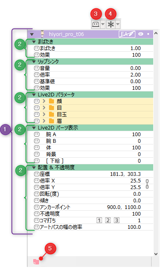Collapse the リップシンク group
Screen dimensions: 164x269
34,62
